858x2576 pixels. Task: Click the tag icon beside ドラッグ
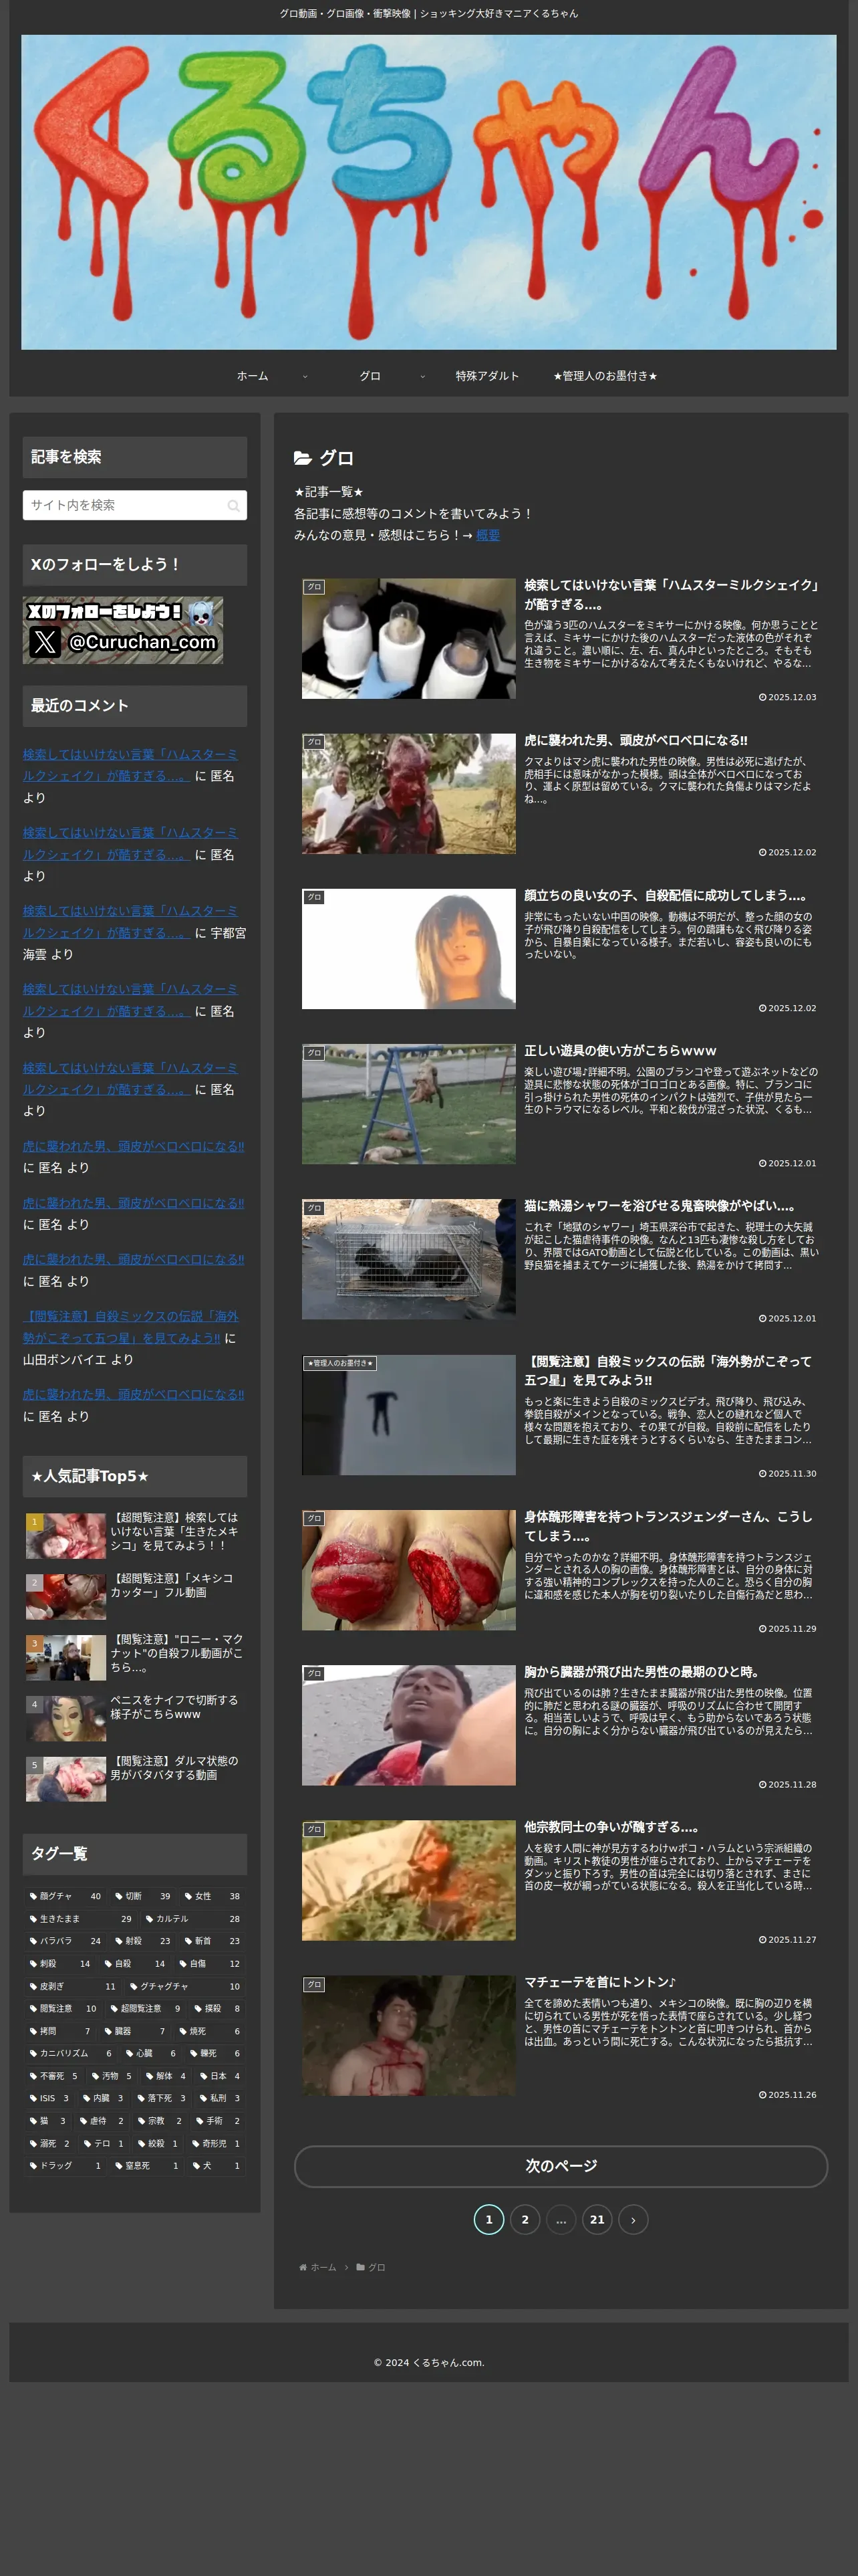[x=34, y=2166]
